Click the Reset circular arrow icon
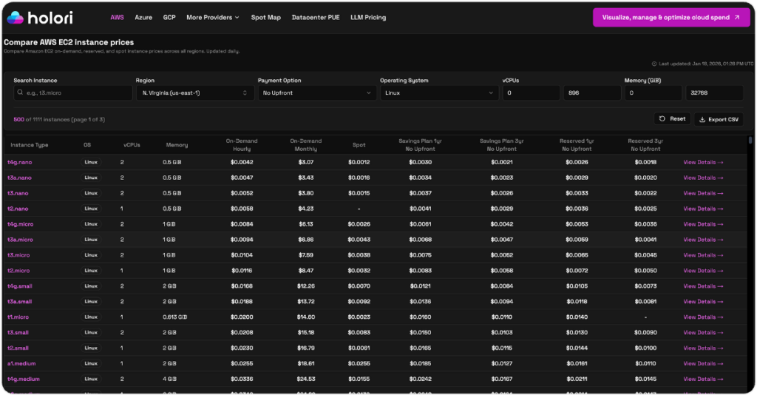The image size is (757, 395). [662, 119]
